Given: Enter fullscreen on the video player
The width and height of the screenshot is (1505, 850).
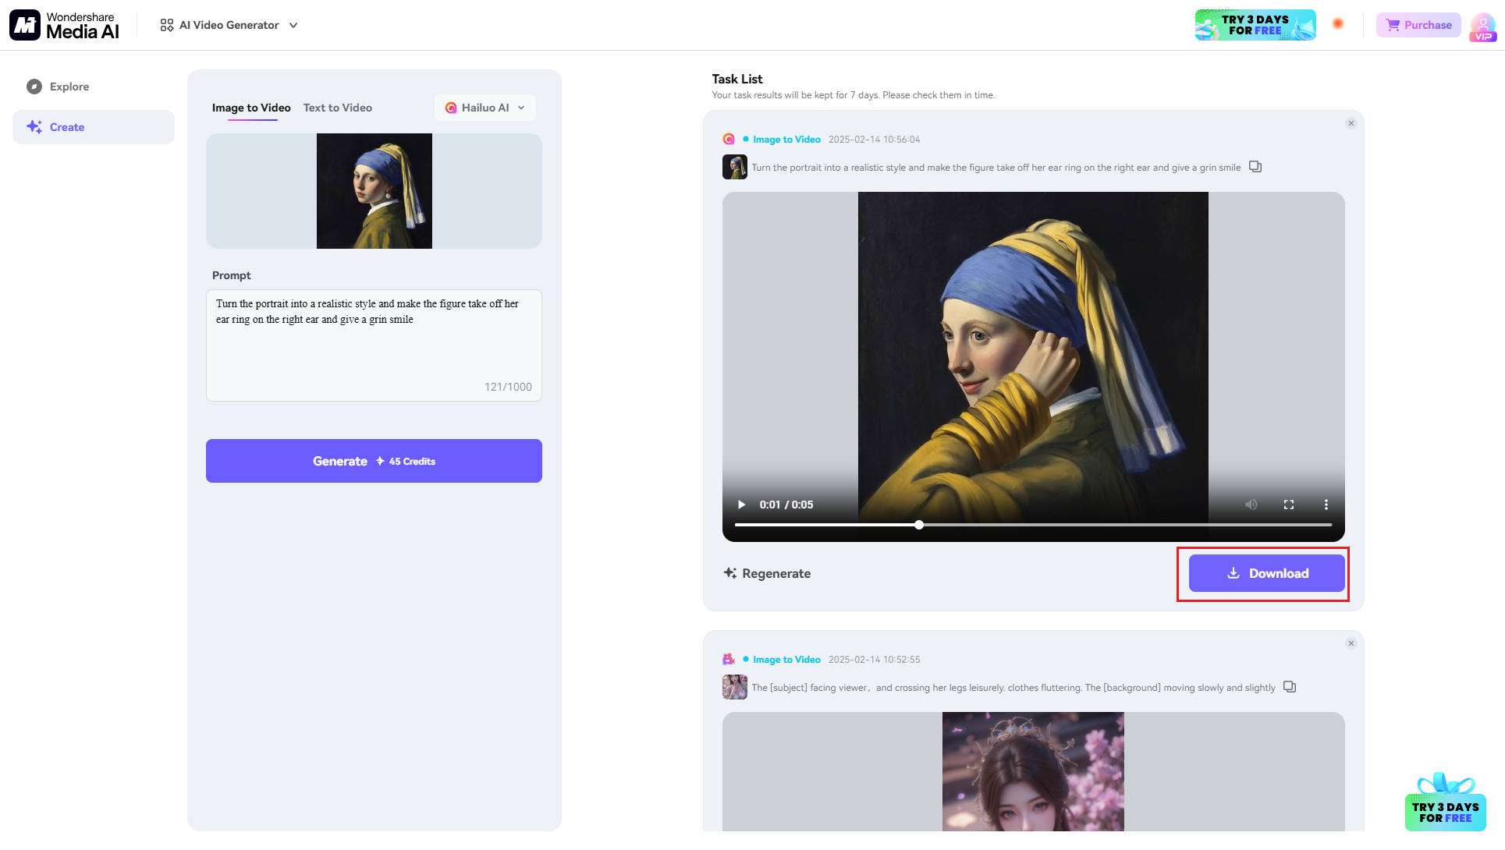Looking at the screenshot, I should pyautogui.click(x=1289, y=505).
